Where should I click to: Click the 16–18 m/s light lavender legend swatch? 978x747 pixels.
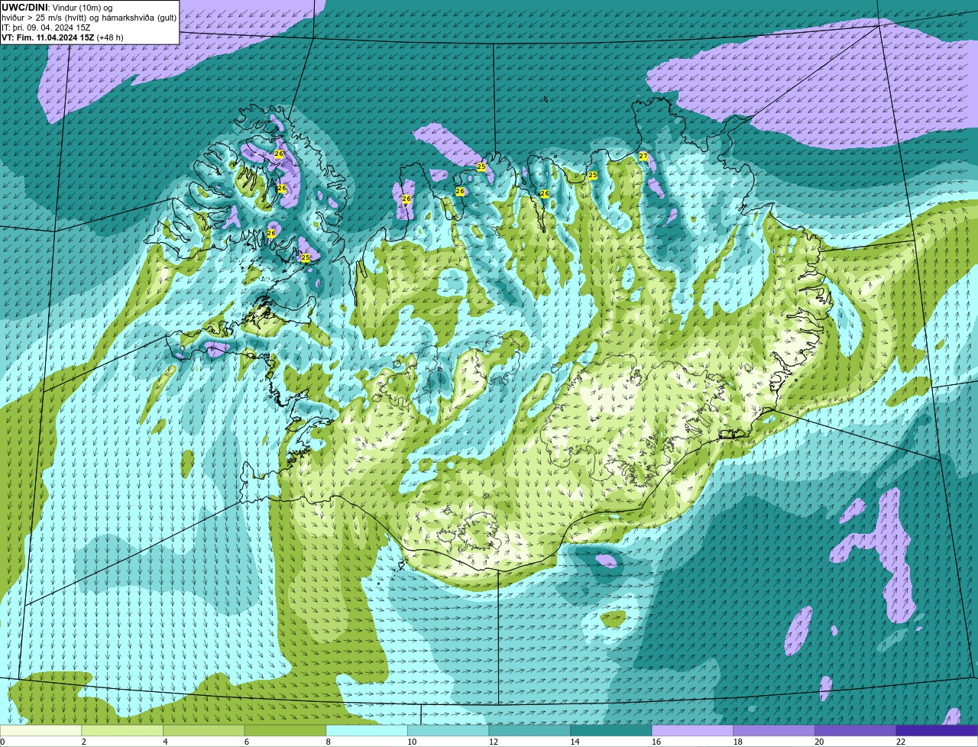coord(692,730)
